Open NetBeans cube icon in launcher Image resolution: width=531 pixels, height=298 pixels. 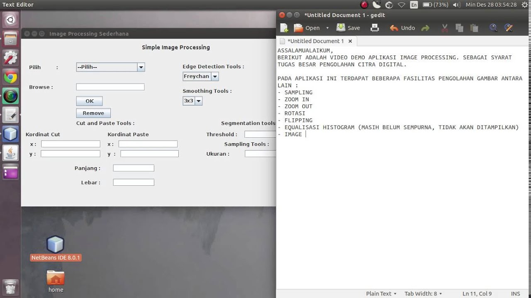click(10, 134)
